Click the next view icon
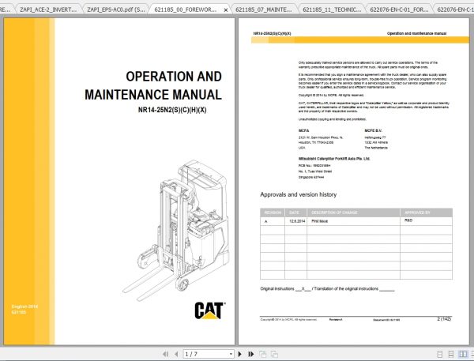 (274, 354)
